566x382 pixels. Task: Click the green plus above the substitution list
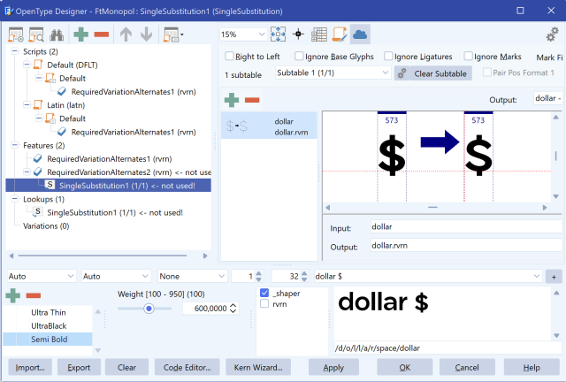point(232,100)
